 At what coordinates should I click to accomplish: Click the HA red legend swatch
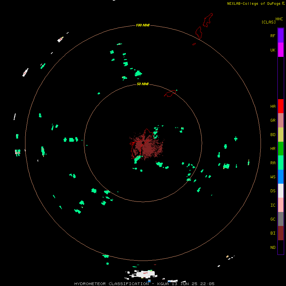click(x=281, y=106)
